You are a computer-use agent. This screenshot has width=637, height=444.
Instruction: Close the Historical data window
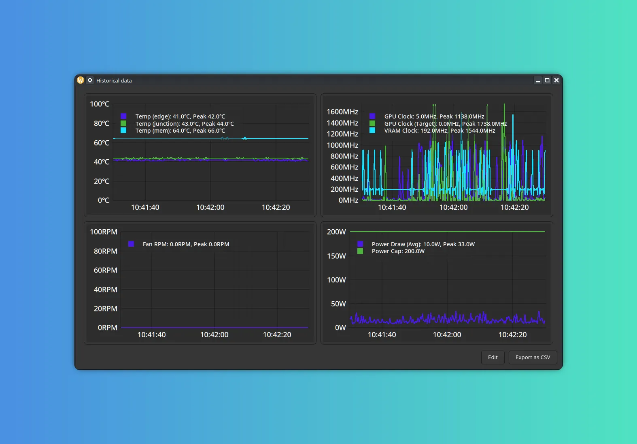(556, 80)
